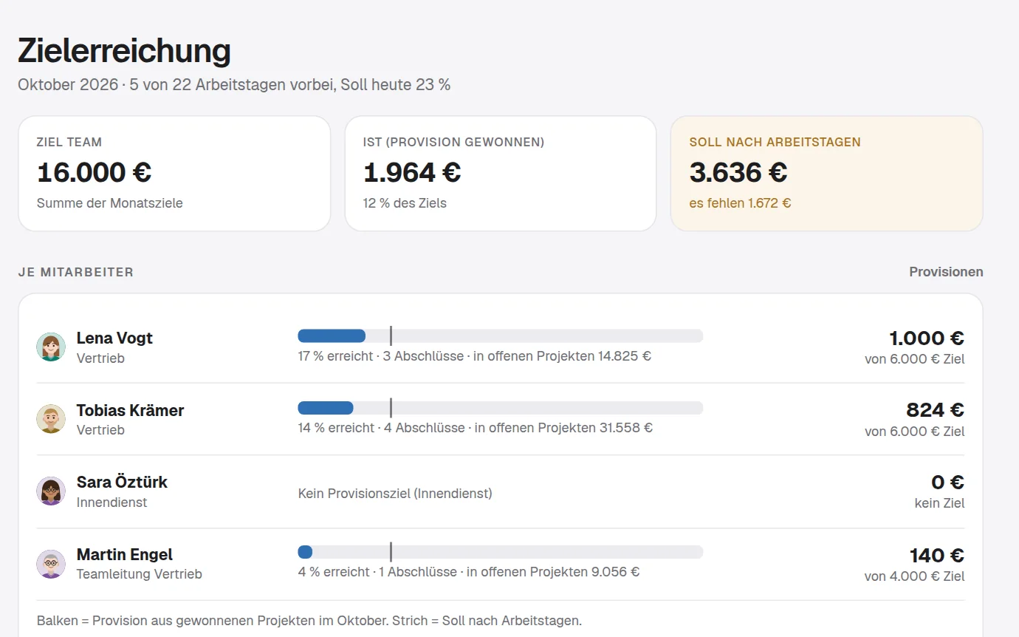Click the name Sara Öztürk
The image size is (1019, 637).
[122, 483]
